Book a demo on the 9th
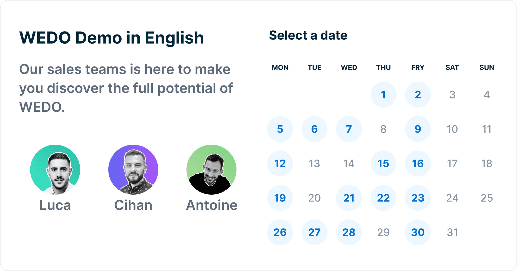 (x=418, y=129)
